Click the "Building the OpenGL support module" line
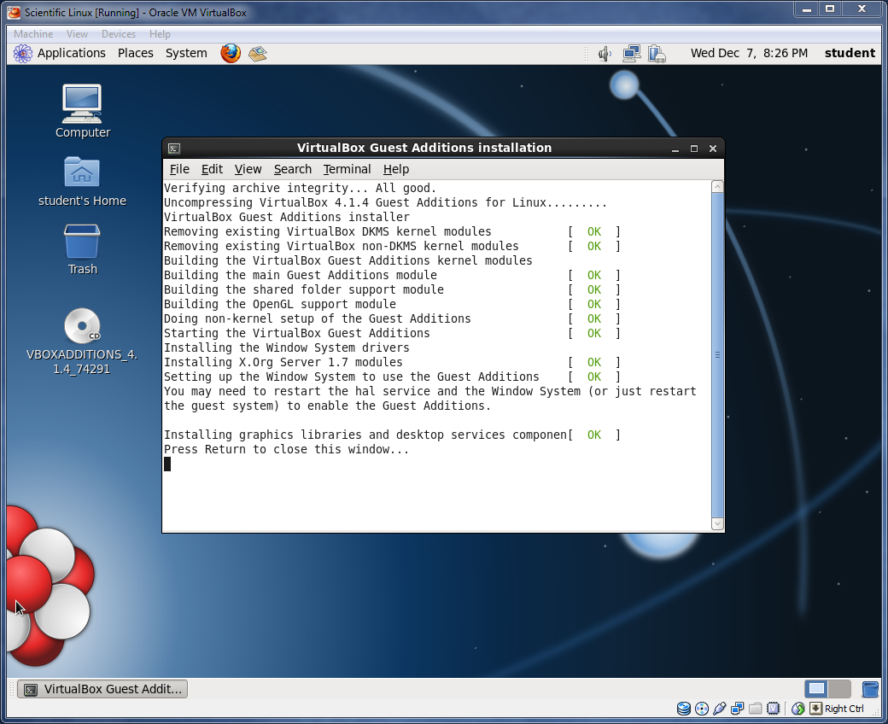Screen dimensions: 888x724 pos(280,304)
